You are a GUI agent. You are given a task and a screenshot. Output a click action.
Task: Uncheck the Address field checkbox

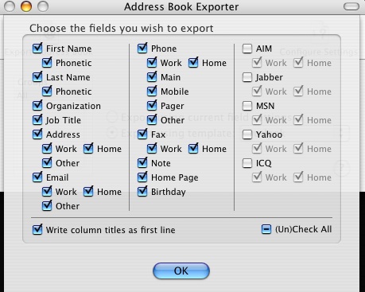[37, 134]
